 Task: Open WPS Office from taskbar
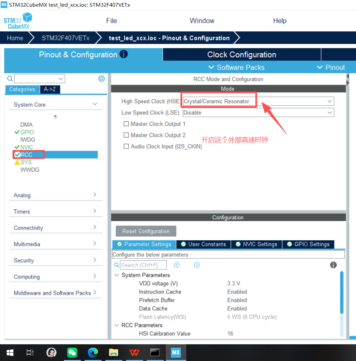click(134, 353)
